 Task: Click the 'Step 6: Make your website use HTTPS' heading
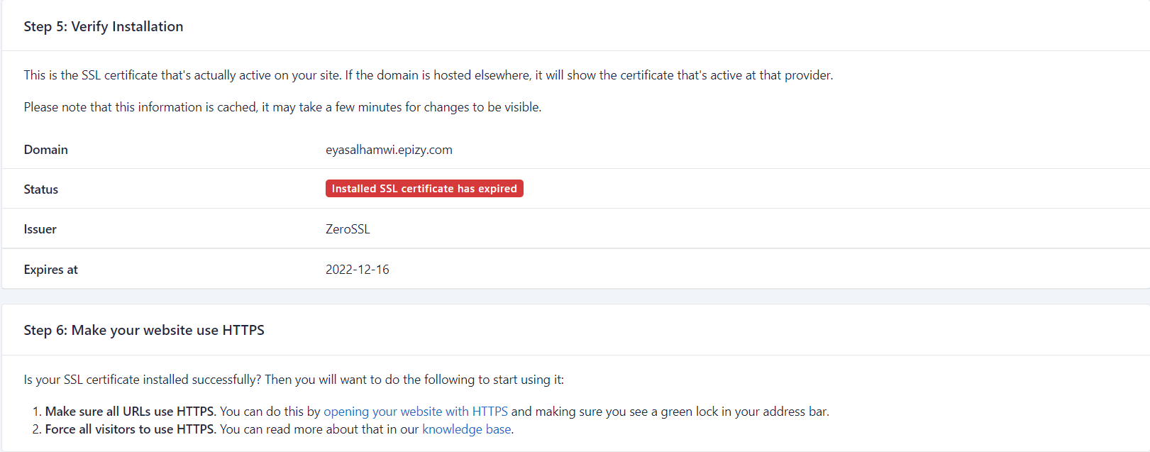[x=144, y=331]
